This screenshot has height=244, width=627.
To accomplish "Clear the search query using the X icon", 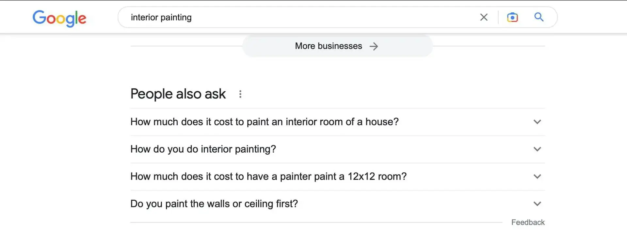I will [484, 17].
